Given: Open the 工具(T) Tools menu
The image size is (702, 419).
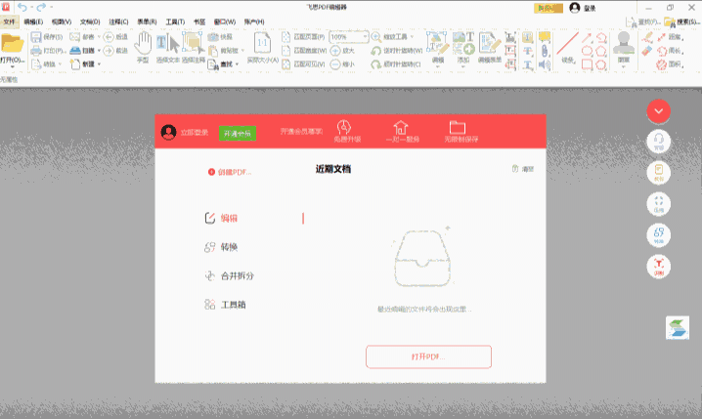Looking at the screenshot, I should [175, 21].
